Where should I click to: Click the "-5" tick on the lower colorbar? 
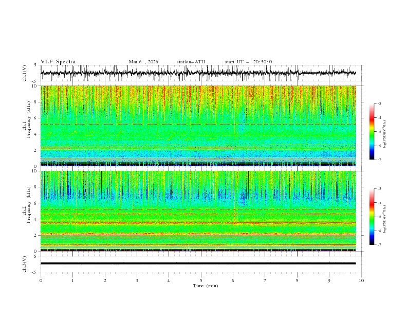click(x=379, y=217)
